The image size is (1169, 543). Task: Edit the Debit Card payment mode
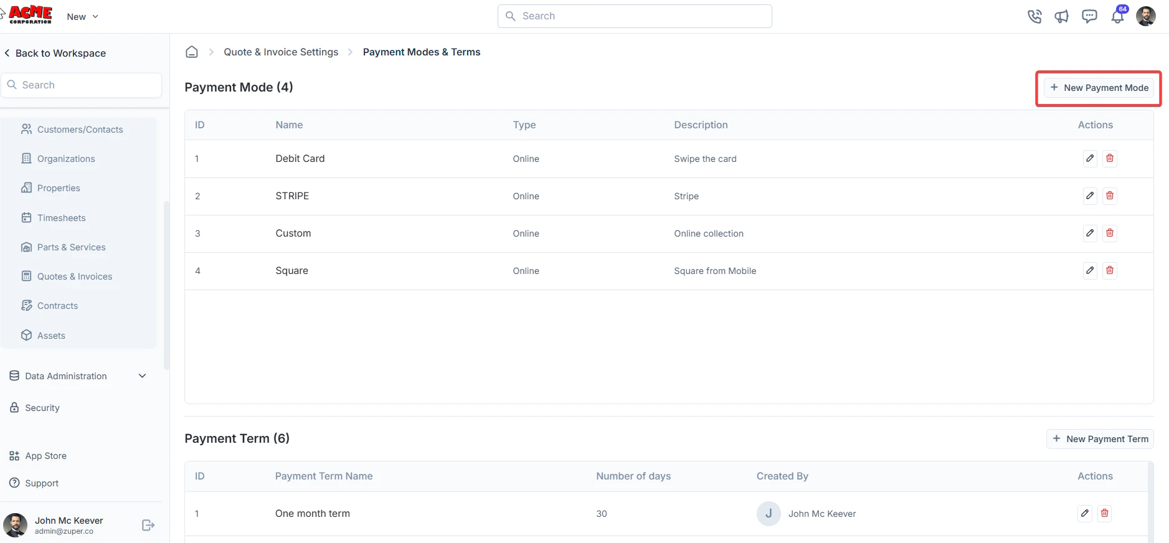coord(1090,158)
